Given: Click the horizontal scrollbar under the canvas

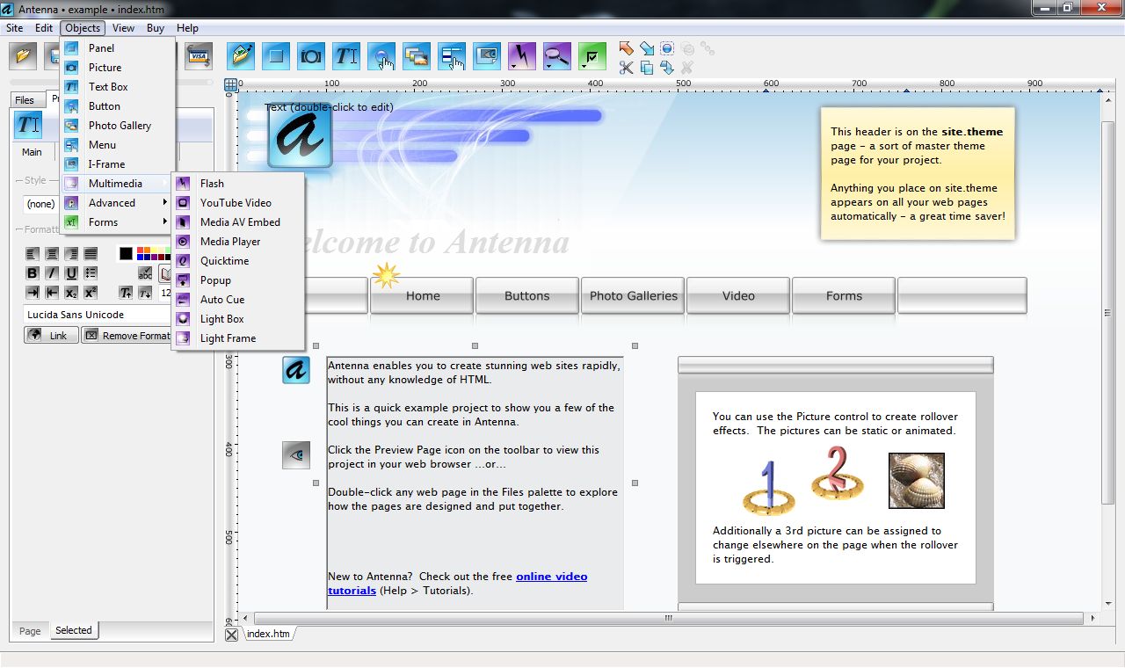Looking at the screenshot, I should (x=668, y=619).
